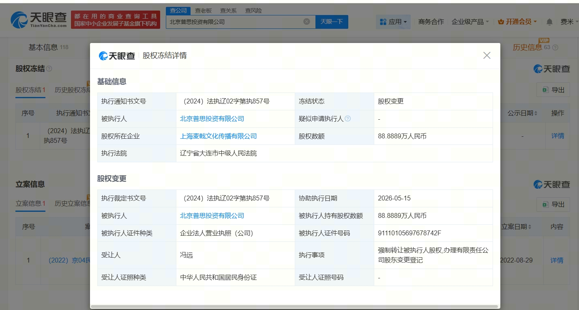Click the 受让人 name 冯远
This screenshot has height=310, width=579.
(x=187, y=255)
